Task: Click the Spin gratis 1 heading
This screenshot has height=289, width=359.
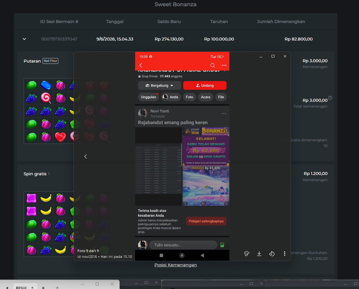Action: [x=37, y=174]
